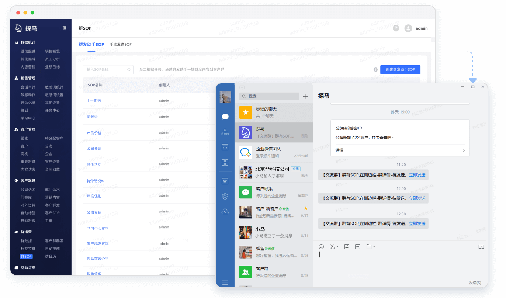The width and height of the screenshot is (506, 298).
Task: Collapse the 探马 admin sidebar menu icon
Action: click(x=65, y=28)
